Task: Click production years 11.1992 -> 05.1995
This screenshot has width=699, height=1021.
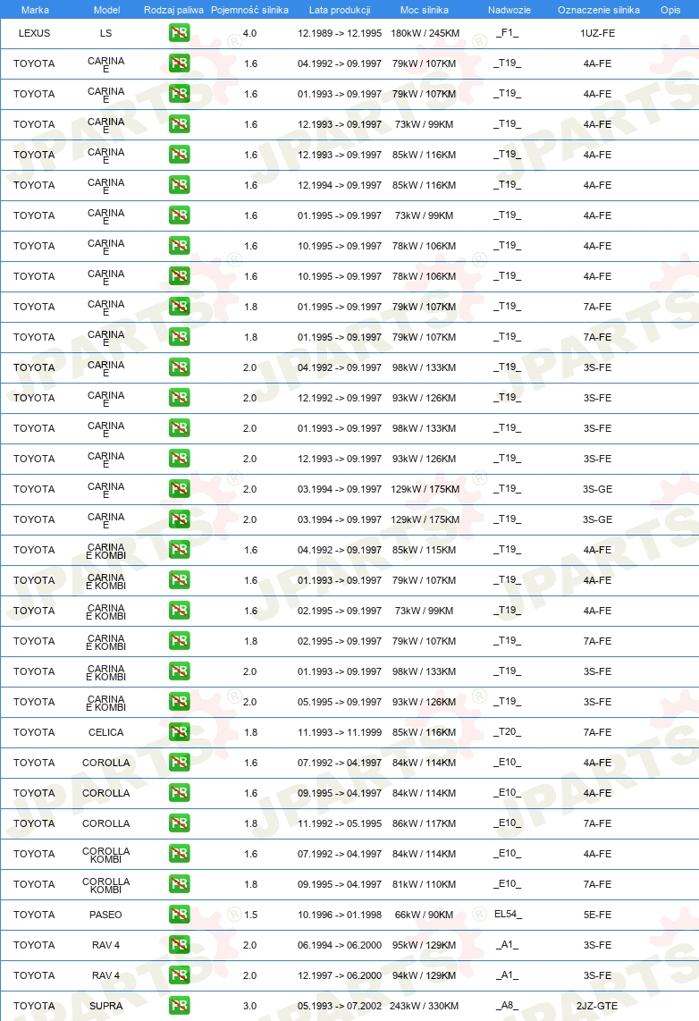Action: (340, 823)
